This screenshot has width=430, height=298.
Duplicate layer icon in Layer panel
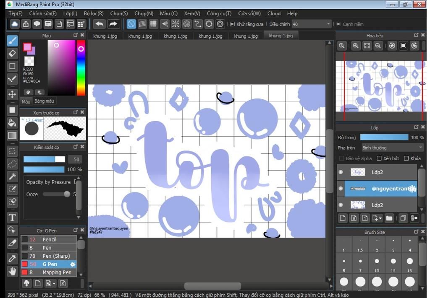point(403,218)
